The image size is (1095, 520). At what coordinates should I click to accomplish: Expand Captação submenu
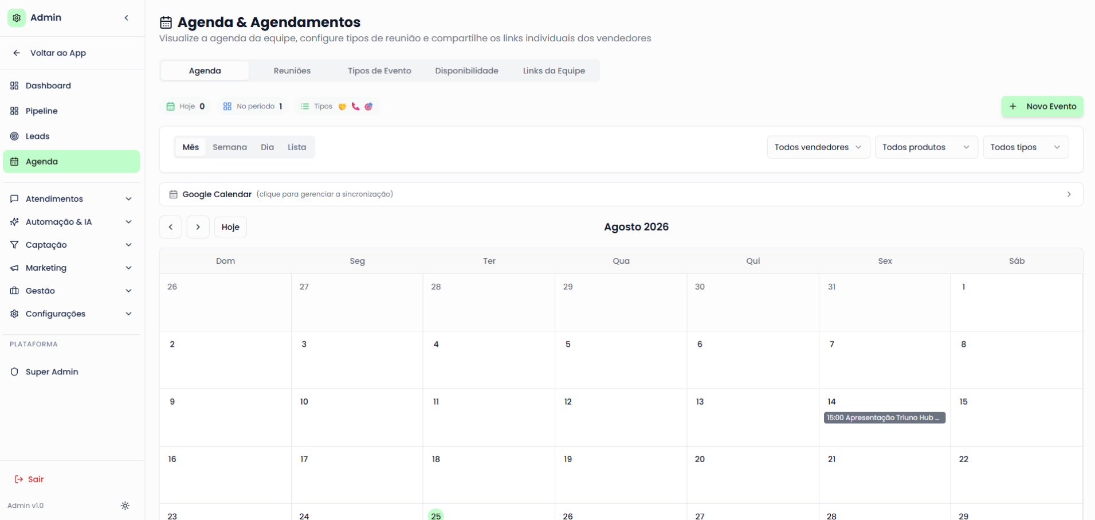point(72,245)
